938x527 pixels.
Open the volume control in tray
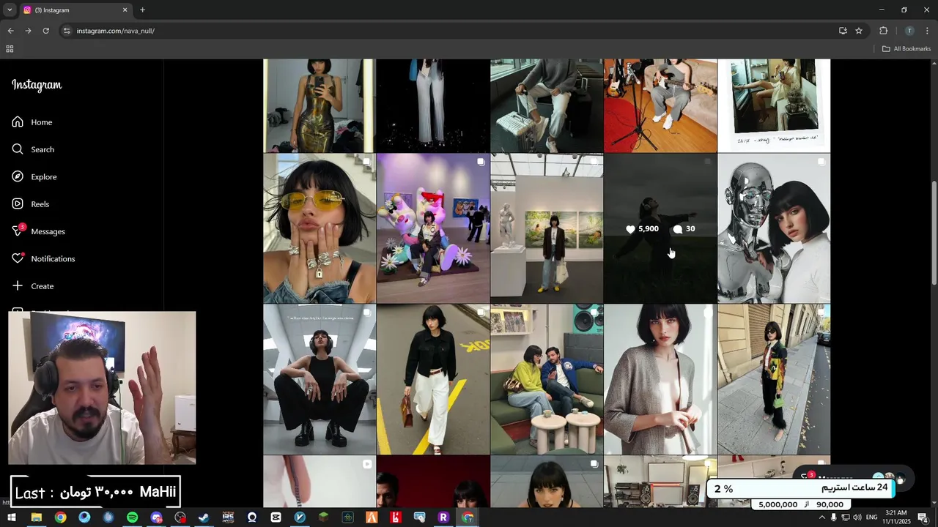pyautogui.click(x=857, y=517)
